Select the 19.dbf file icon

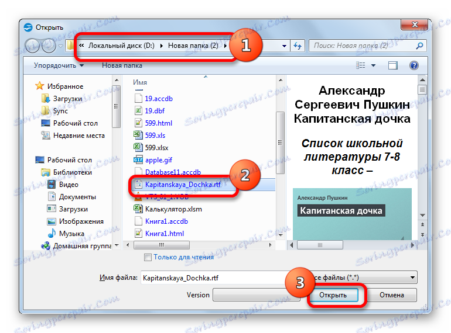tap(138, 110)
